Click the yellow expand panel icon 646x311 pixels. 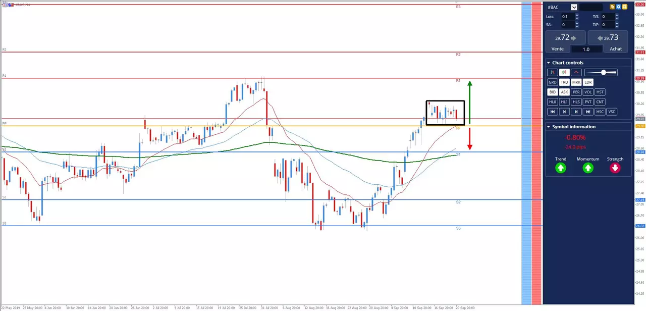(624, 7)
